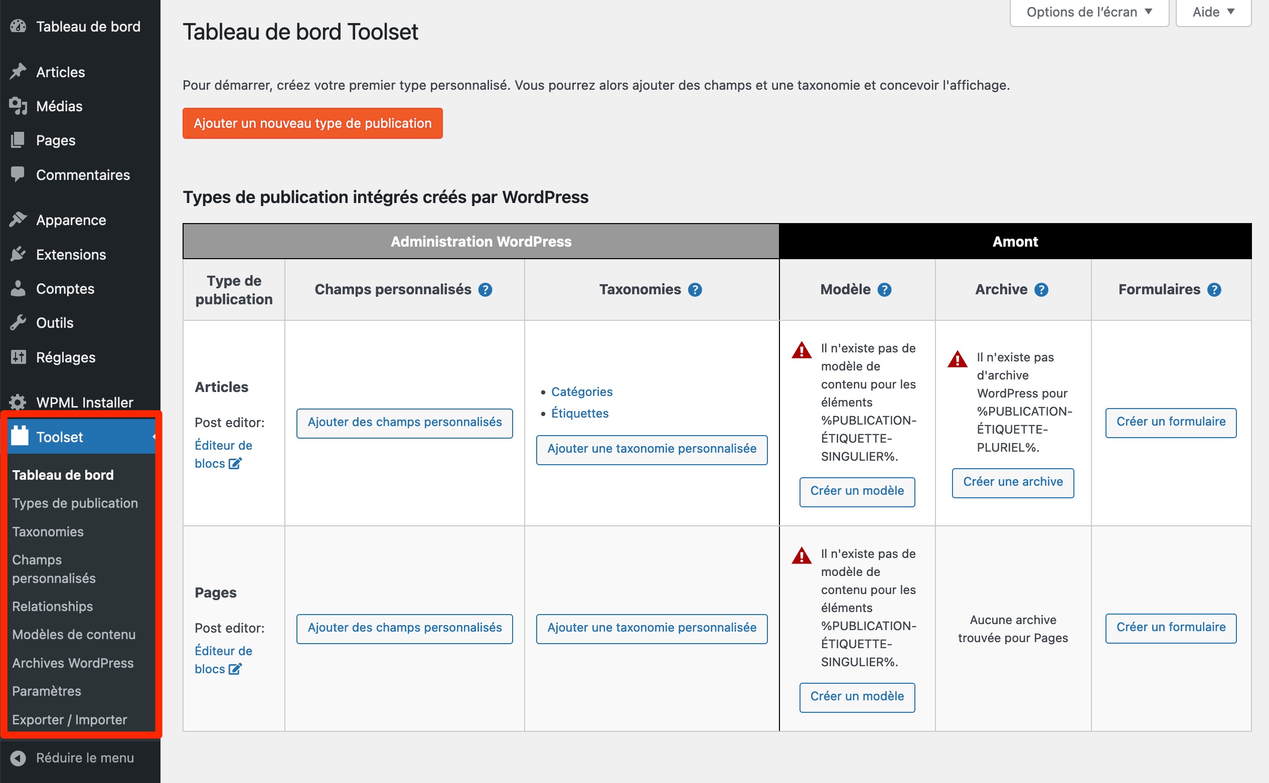Click edit icon beside Pages Éditeur de blocs

235,669
